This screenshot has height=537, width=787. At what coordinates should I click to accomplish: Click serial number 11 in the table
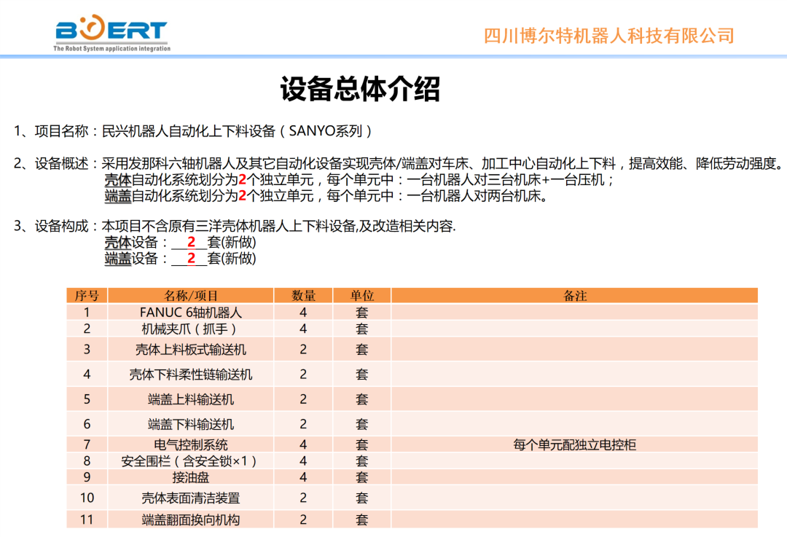87,520
